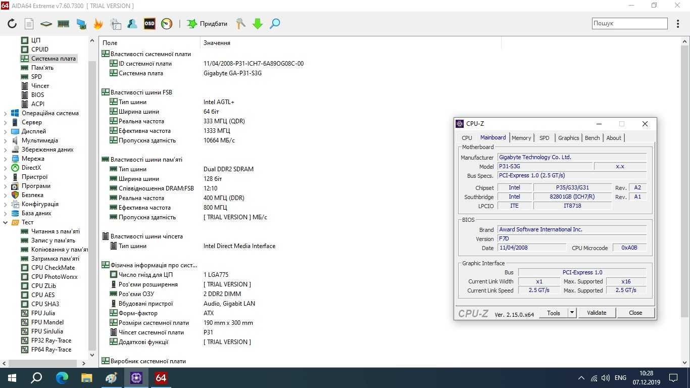Click the Безпека shield icon
This screenshot has width=690, height=388.
[15, 195]
